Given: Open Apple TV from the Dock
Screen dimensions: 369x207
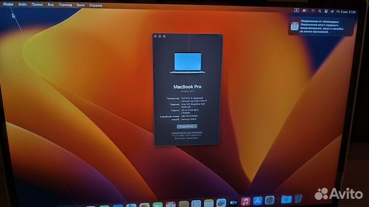Looking at the screenshot, I should point(233,202).
